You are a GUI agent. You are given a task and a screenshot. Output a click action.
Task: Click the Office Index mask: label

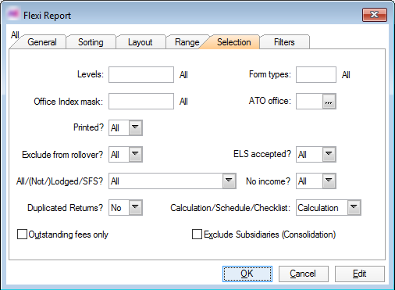click(x=69, y=102)
